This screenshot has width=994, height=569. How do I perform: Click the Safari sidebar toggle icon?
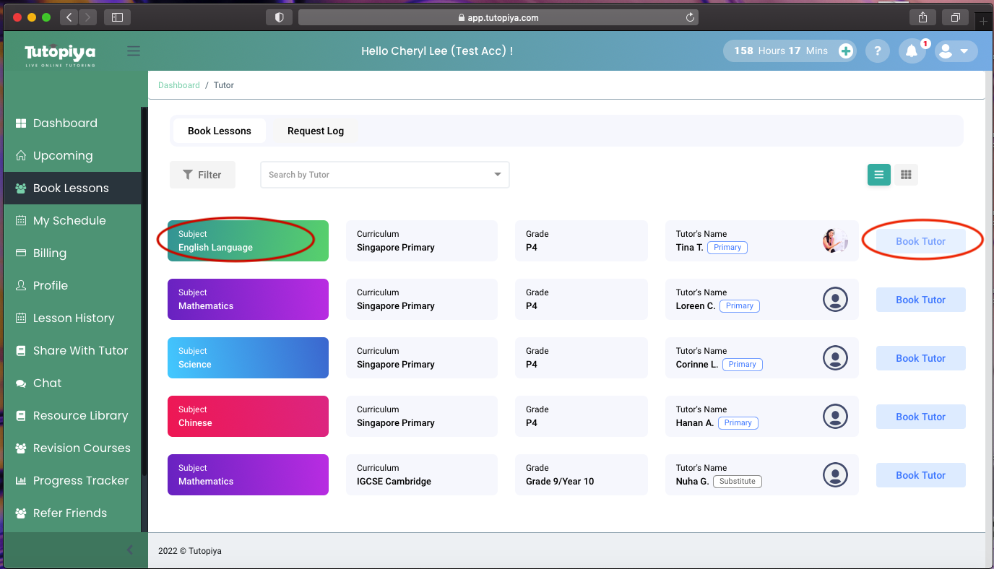pyautogui.click(x=118, y=17)
